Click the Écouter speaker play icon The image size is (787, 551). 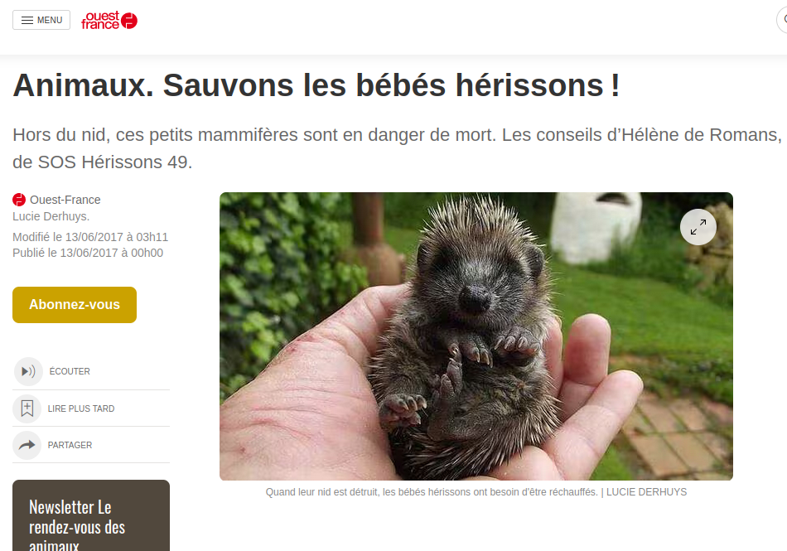(28, 371)
